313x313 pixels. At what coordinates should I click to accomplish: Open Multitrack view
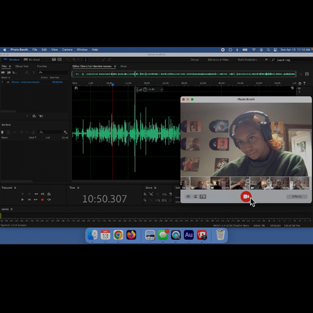click(32, 60)
